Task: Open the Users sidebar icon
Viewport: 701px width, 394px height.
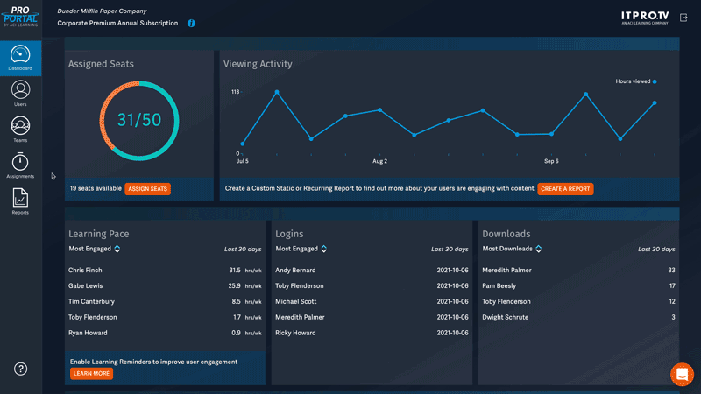Action: coord(20,92)
